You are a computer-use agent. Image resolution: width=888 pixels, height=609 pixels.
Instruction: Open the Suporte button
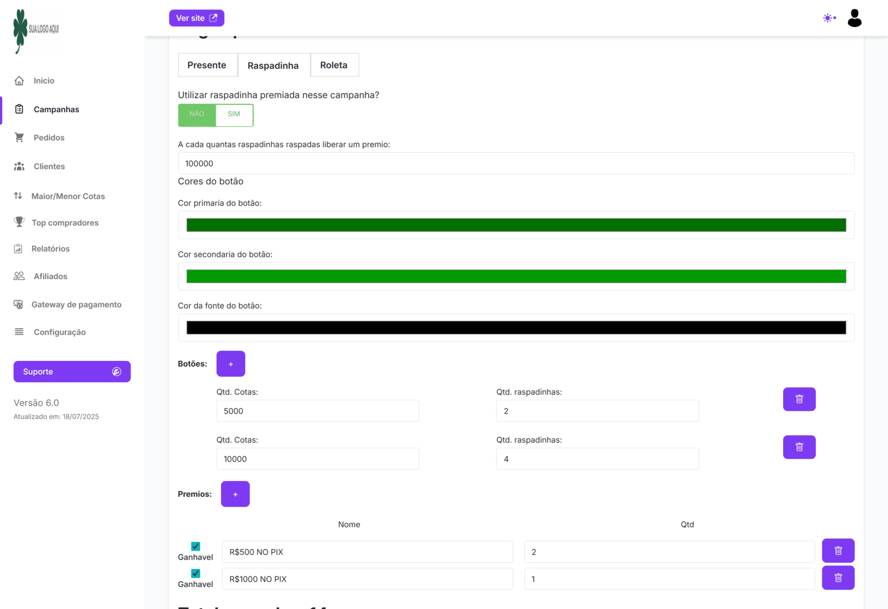click(x=72, y=372)
